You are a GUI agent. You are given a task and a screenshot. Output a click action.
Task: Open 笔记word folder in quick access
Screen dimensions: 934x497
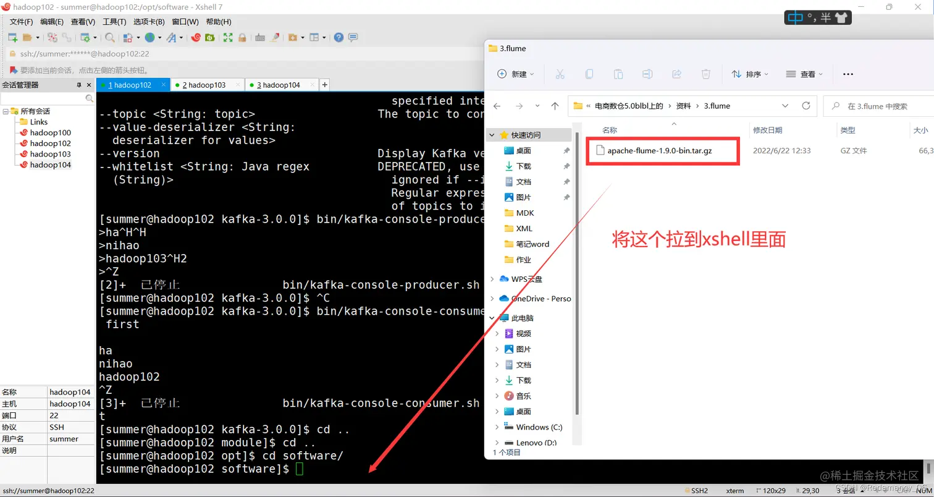pos(532,244)
